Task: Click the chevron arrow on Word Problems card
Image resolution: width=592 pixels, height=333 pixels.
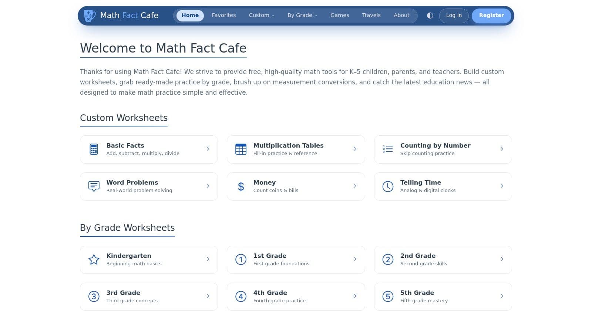Action: click(x=208, y=186)
